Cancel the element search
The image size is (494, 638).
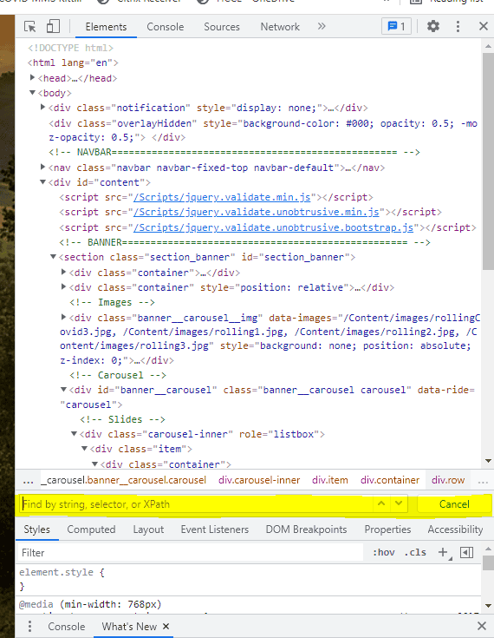pyautogui.click(x=454, y=504)
